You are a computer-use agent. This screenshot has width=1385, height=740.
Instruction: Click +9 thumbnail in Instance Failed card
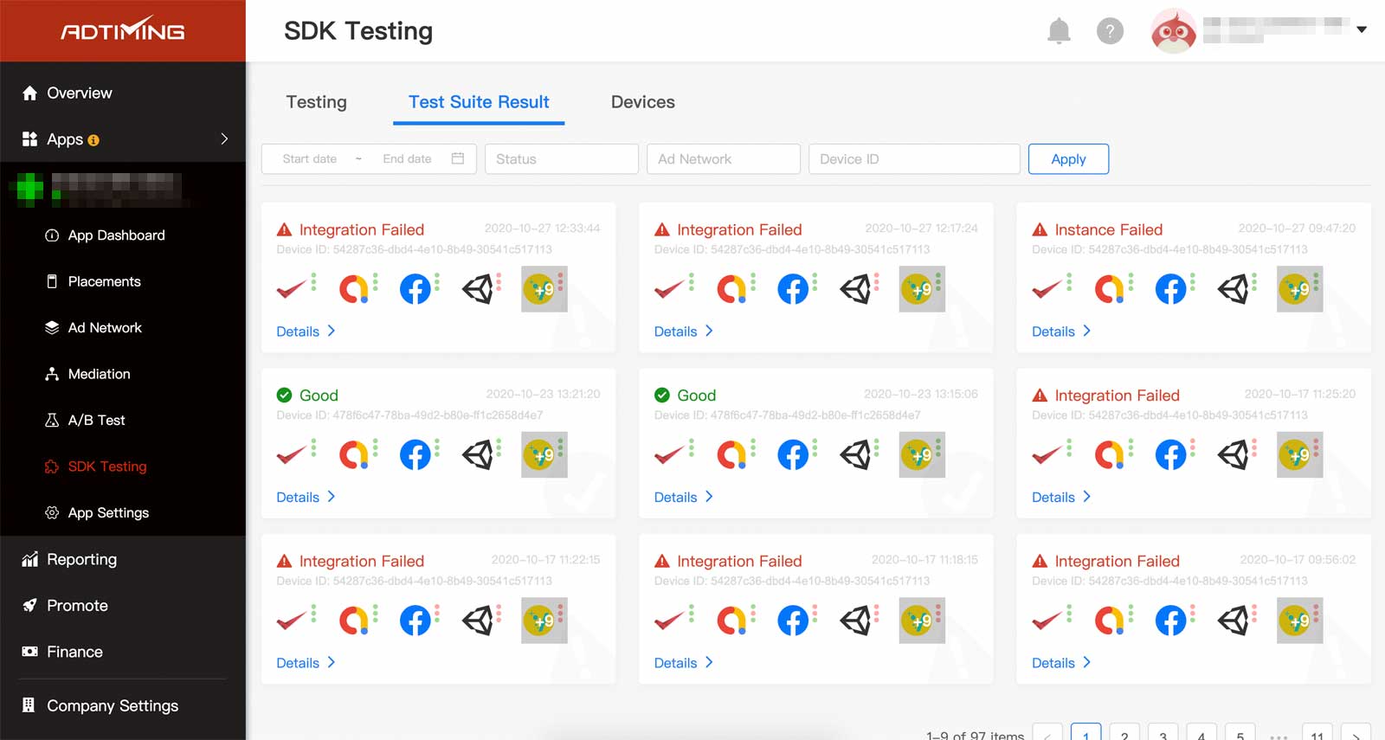1299,289
